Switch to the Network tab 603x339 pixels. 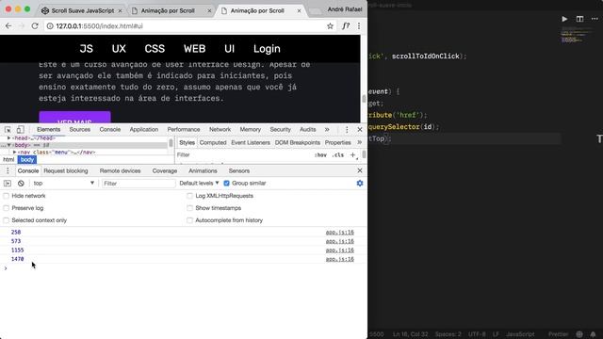220,130
